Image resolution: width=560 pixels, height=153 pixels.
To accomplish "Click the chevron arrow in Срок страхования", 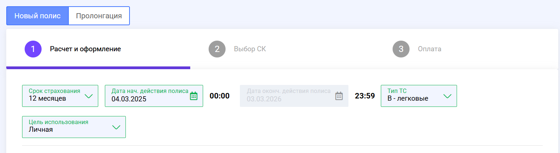I will tap(89, 96).
